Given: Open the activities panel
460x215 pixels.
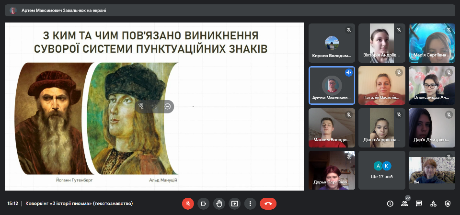Looking at the screenshot, I should click(x=433, y=204).
